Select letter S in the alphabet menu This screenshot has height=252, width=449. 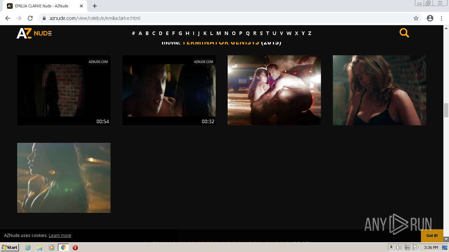261,33
